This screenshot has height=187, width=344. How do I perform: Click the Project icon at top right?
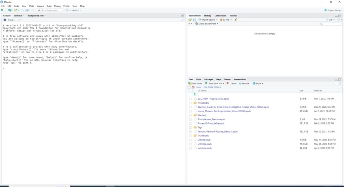tap(325, 10)
